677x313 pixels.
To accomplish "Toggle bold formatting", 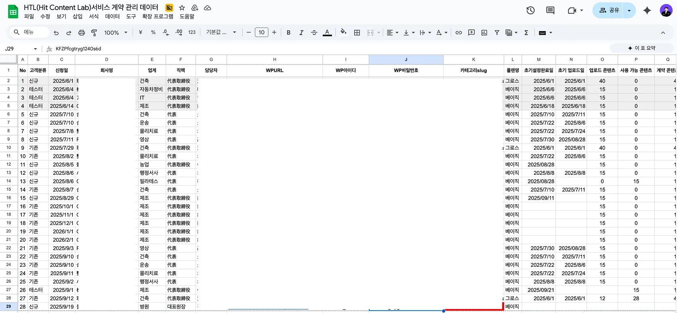I will coord(288,33).
